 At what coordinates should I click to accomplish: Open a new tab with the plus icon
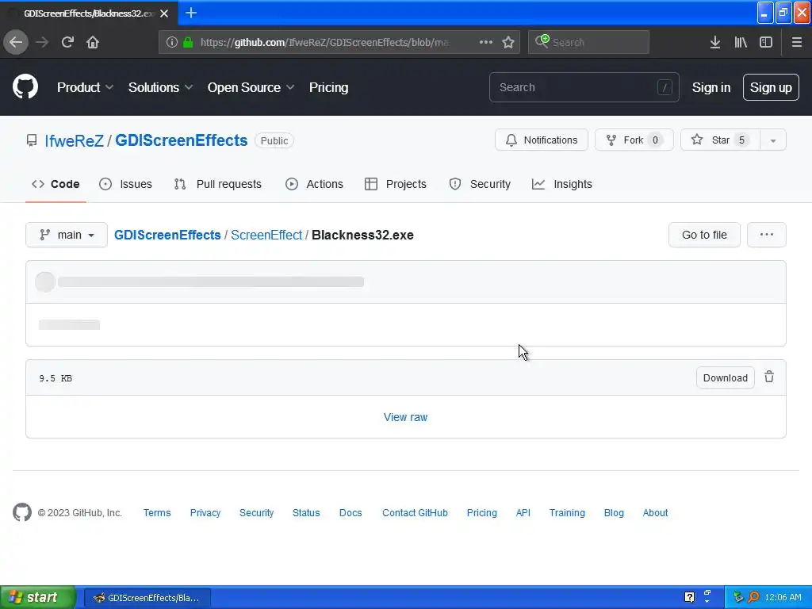click(191, 13)
